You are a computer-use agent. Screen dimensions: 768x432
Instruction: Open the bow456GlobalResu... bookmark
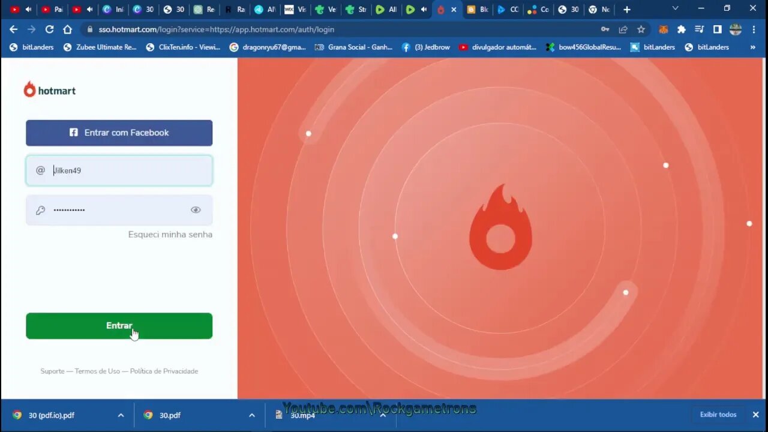pos(583,47)
